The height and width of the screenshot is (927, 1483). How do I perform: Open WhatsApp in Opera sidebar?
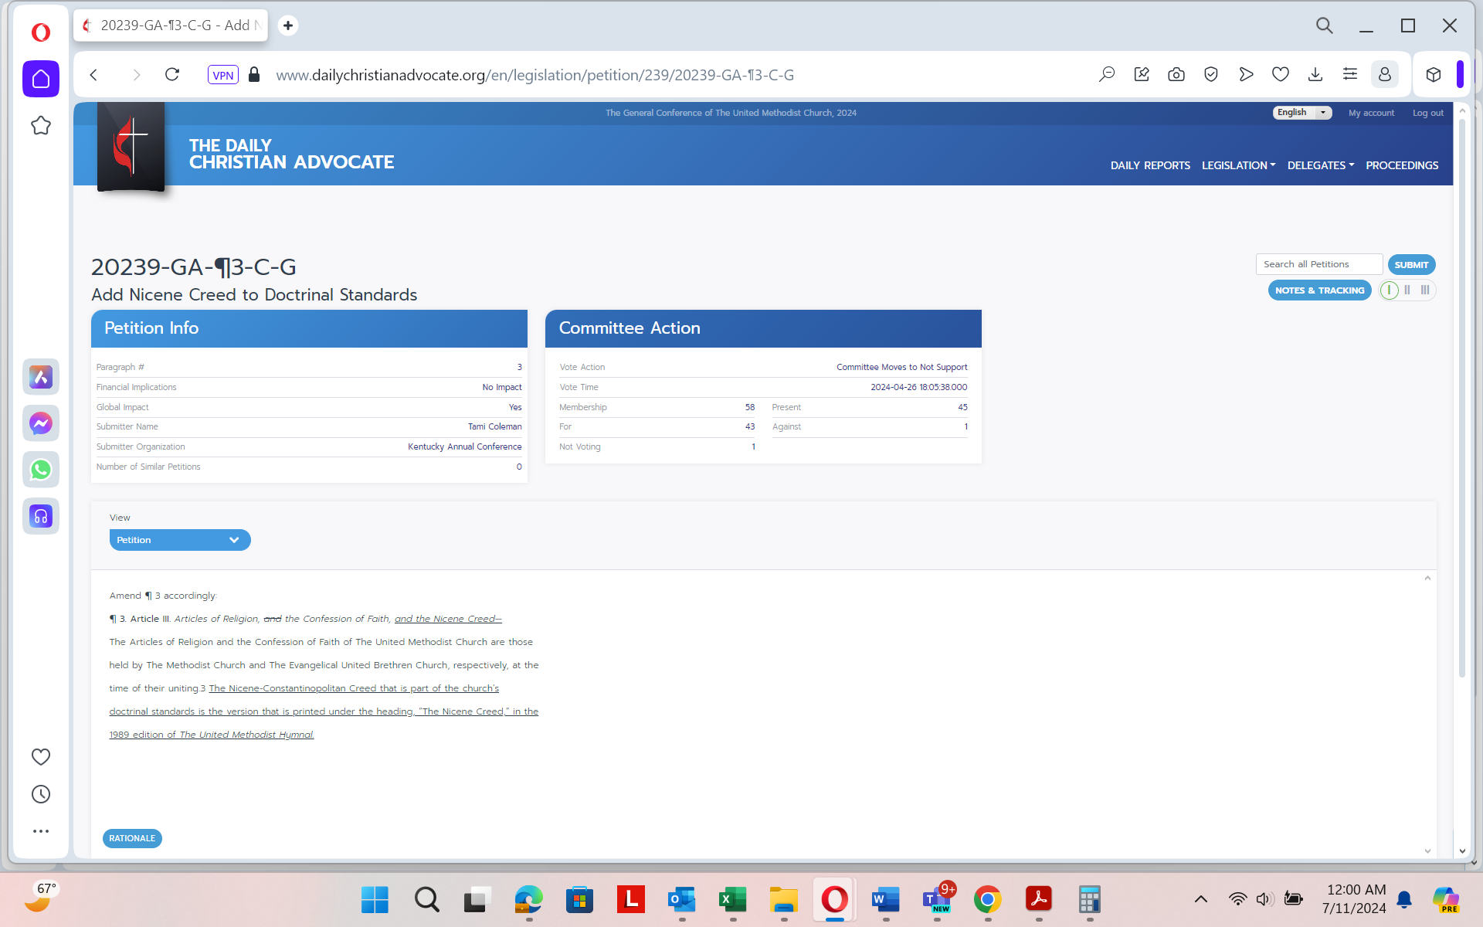41,470
